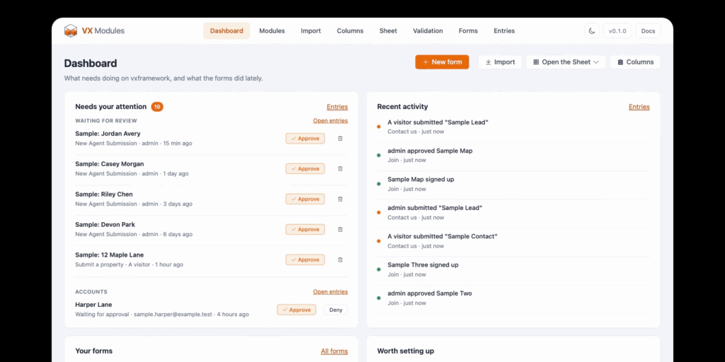725x362 pixels.
Task: Delete the Sample: 12 Maple Lane entry
Action: pos(341,260)
